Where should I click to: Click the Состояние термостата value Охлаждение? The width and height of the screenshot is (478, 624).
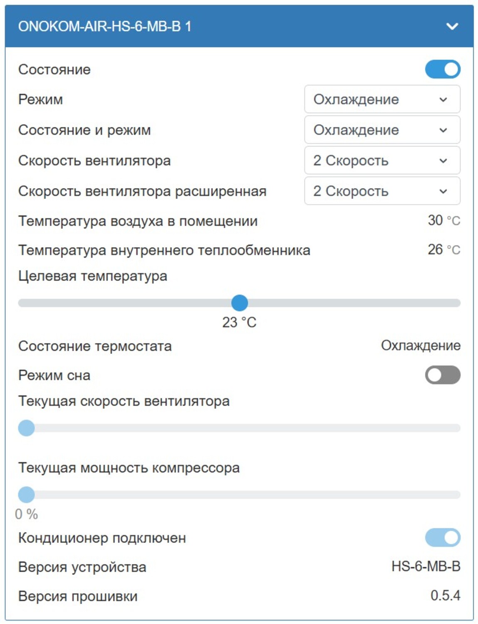(x=421, y=345)
